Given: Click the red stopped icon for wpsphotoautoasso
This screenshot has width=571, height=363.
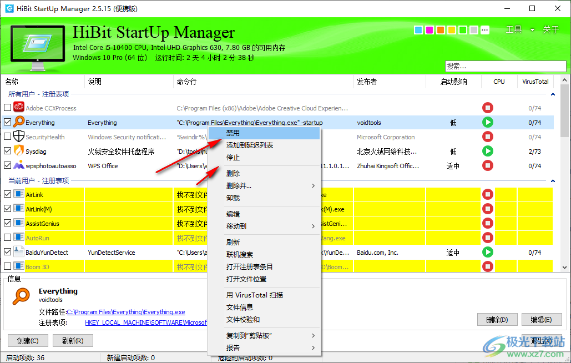Looking at the screenshot, I should [488, 165].
